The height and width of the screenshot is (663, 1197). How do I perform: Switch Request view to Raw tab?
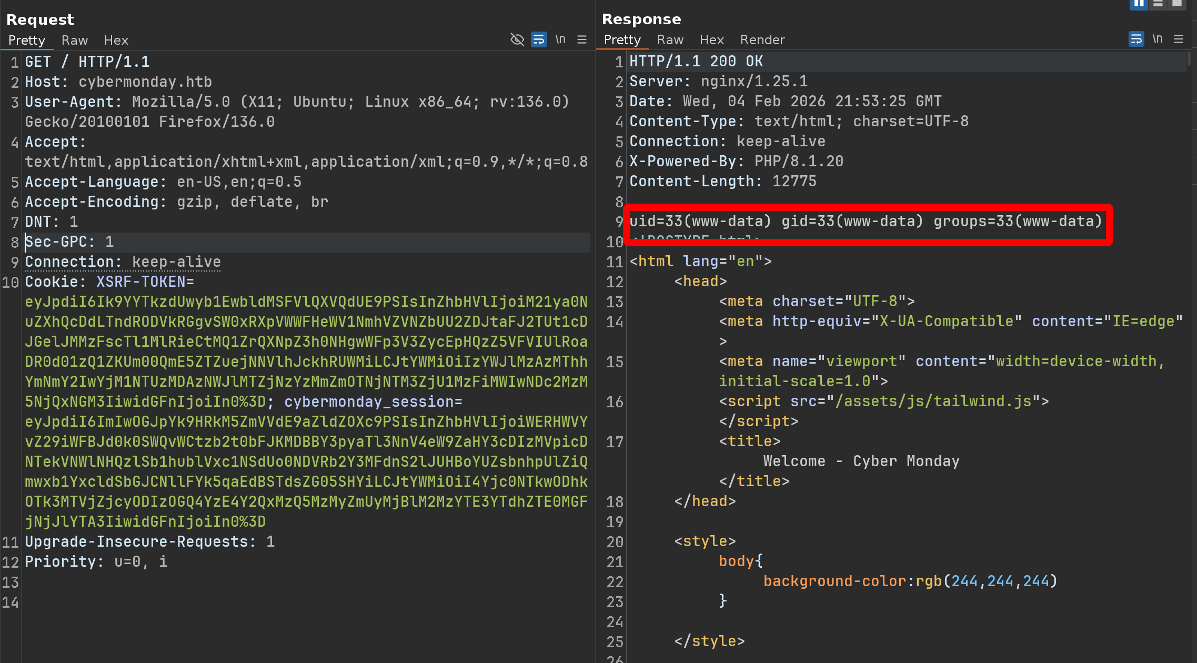pos(74,40)
